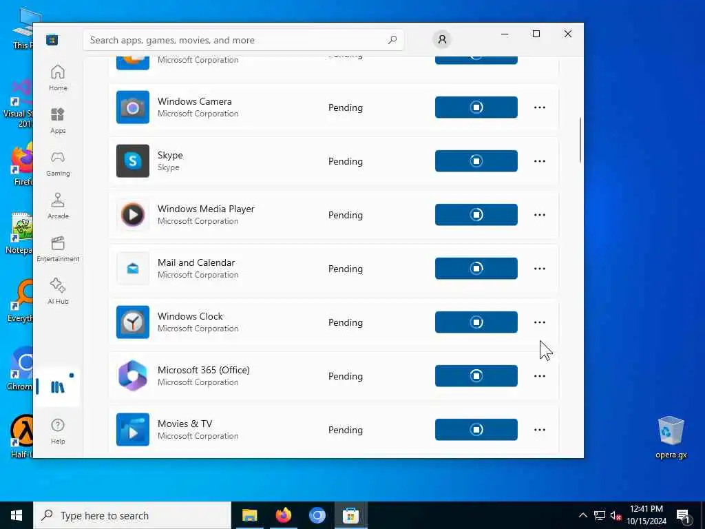Select the Mail and Calendar title
705x529 pixels.
[x=196, y=262]
